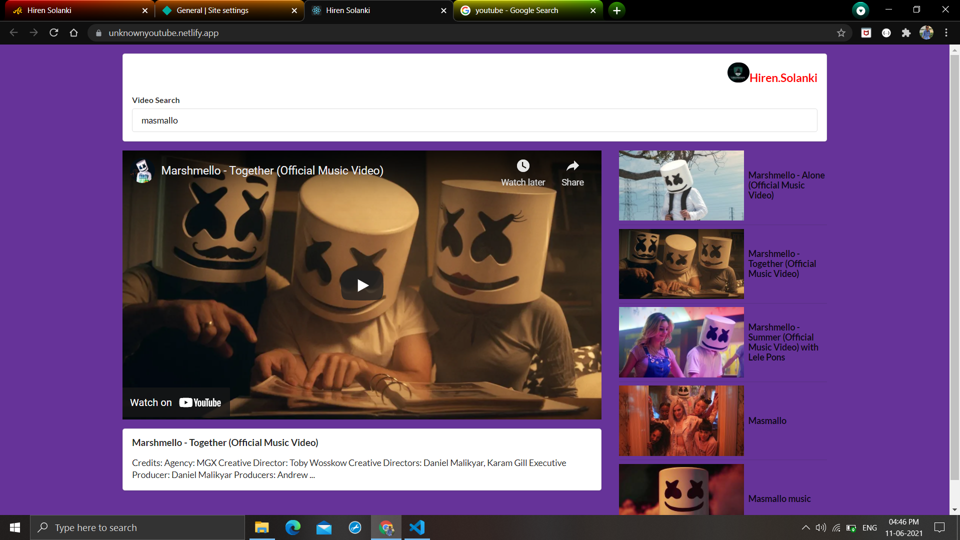Show hidden system tray icons

pos(805,527)
